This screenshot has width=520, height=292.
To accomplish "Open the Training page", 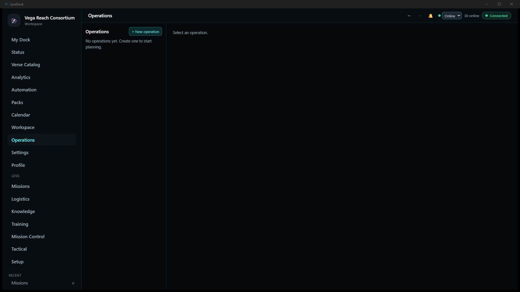I will pos(42,224).
